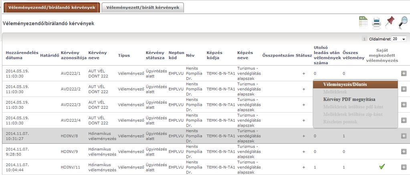410x175 pixels.
Task: Click TEMK-B-N-TA1 code in HDINV/11 row
Action: tap(221, 167)
